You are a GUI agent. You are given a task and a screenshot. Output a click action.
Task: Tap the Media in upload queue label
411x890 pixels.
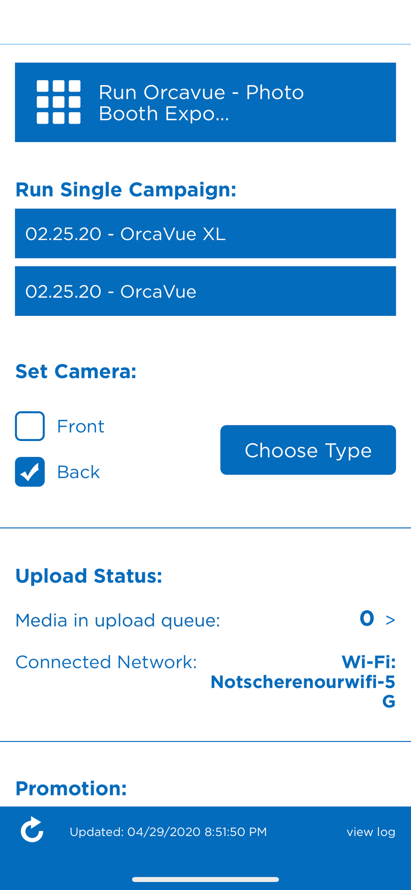[x=118, y=620]
